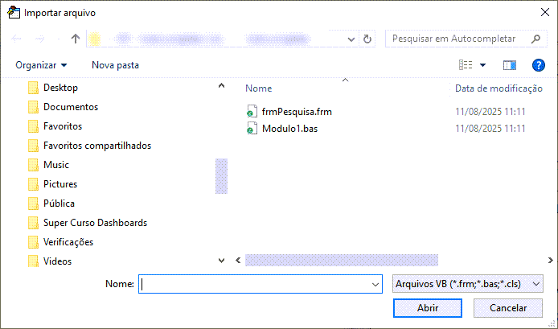Click the up-directory arrow icon
Image resolution: width=558 pixels, height=329 pixels.
pos(76,39)
